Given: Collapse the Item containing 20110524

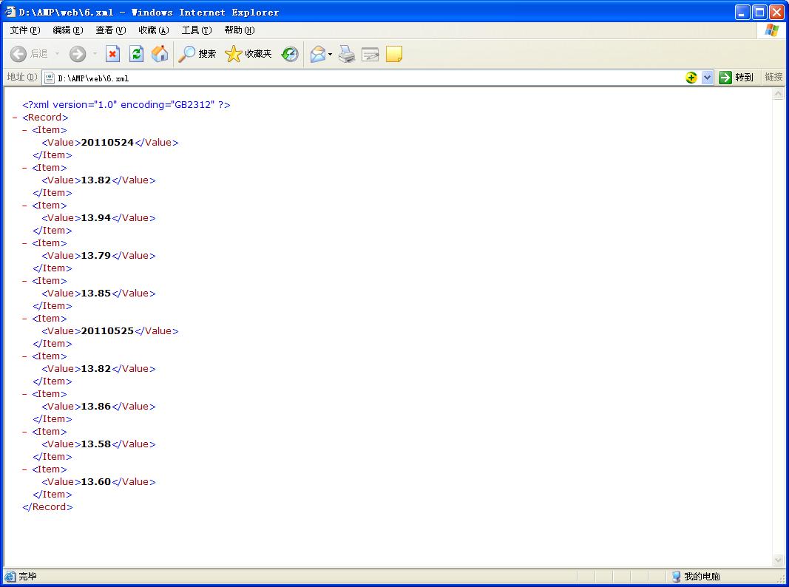Looking at the screenshot, I should click(x=24, y=130).
